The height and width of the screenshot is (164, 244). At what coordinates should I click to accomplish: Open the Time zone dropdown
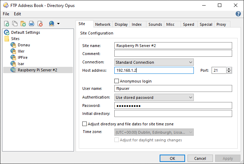click(x=154, y=132)
